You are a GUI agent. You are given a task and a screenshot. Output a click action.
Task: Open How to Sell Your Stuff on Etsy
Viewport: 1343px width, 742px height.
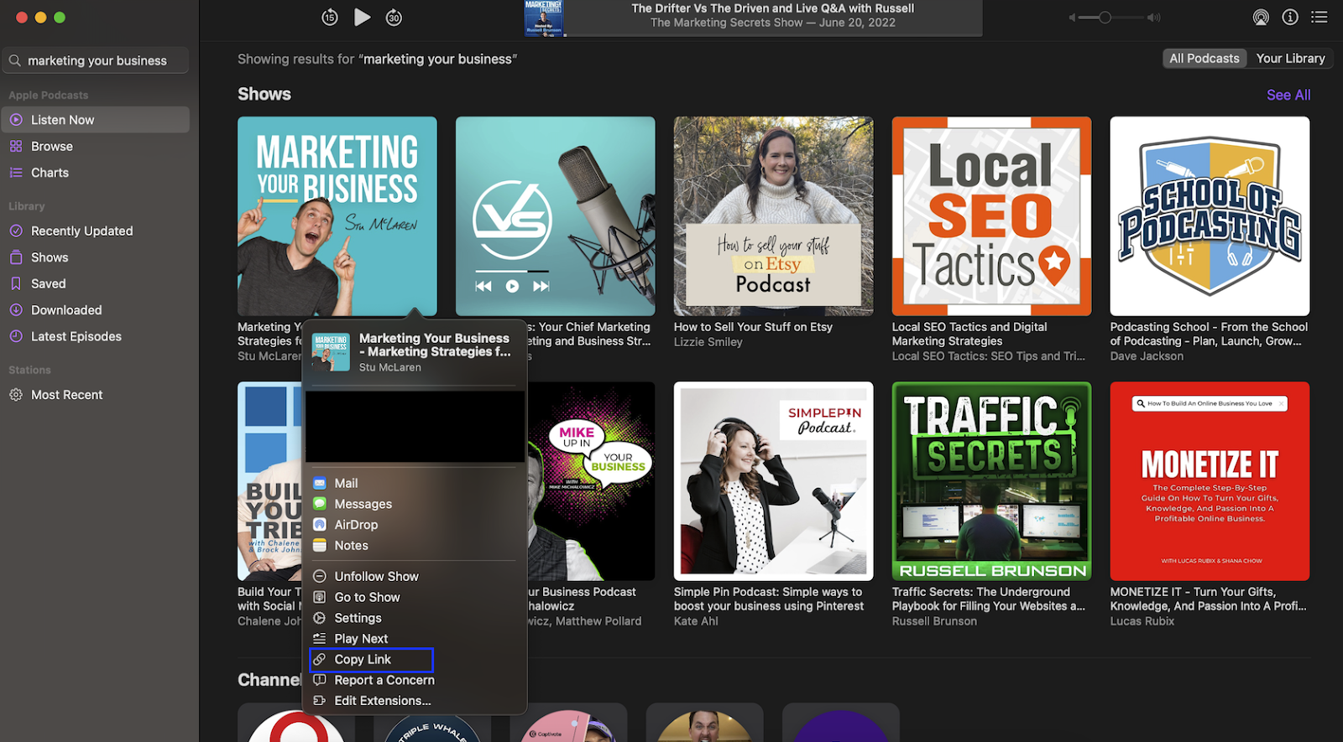(x=773, y=216)
